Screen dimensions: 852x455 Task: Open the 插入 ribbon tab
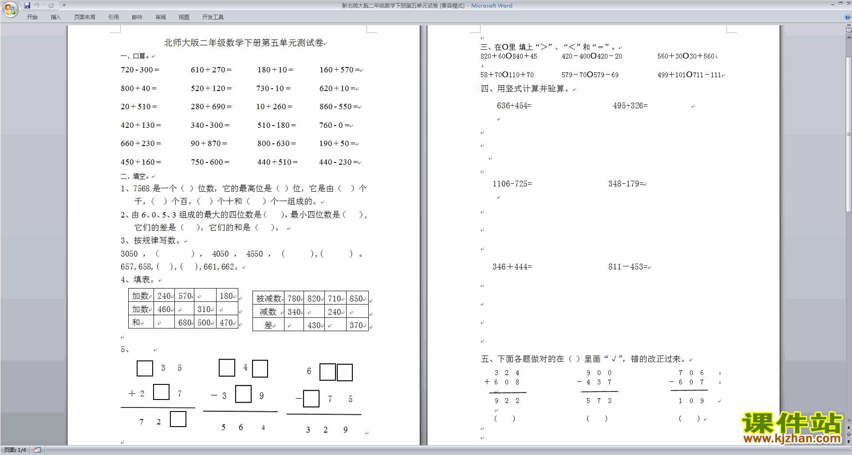click(55, 17)
